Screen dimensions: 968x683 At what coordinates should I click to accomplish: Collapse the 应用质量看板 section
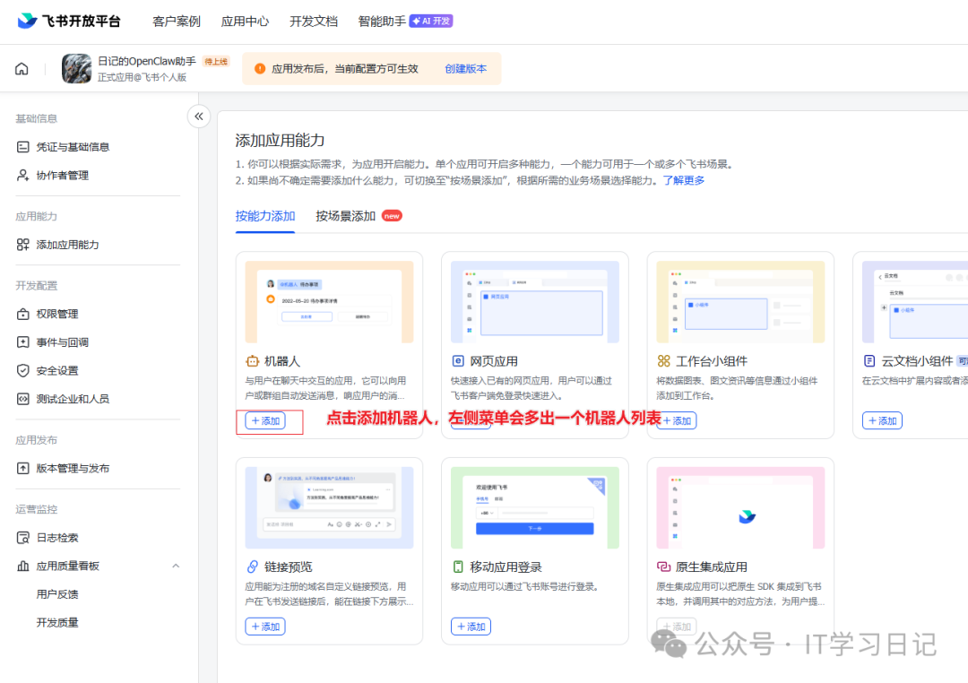coord(176,566)
